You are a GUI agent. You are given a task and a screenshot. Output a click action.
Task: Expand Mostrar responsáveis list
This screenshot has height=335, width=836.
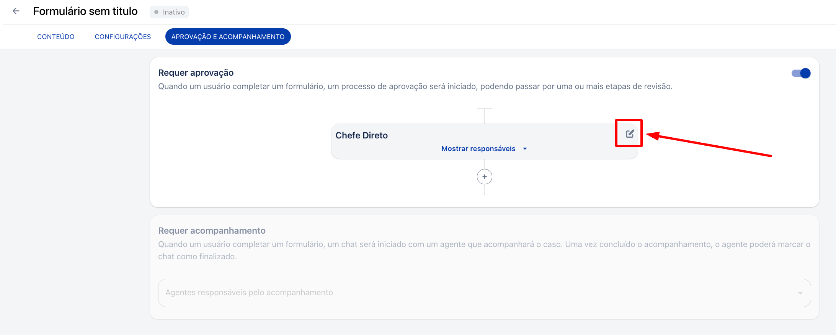[x=484, y=149]
